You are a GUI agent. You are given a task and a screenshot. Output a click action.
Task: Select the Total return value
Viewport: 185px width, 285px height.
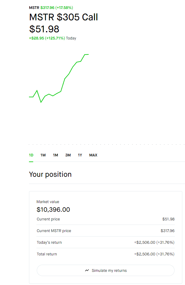pyautogui.click(x=154, y=254)
